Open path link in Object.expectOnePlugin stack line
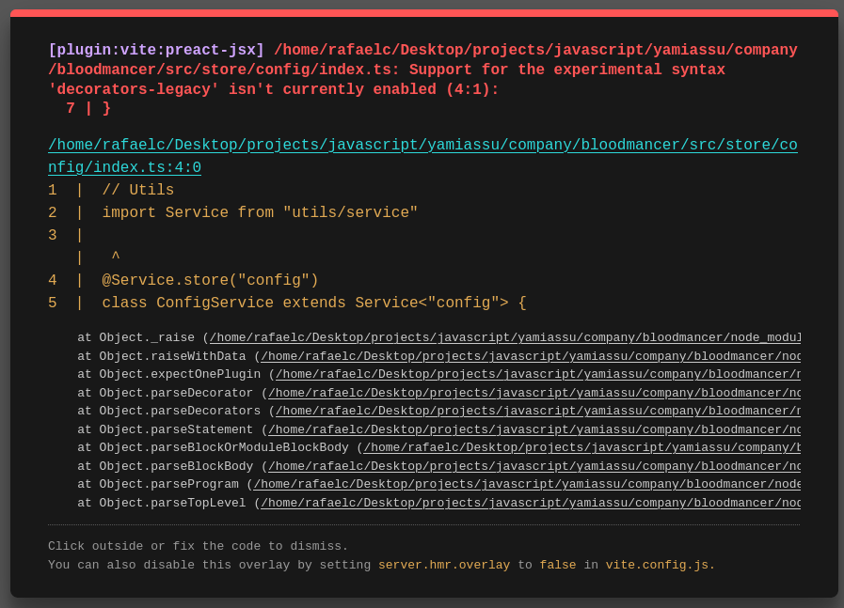This screenshot has height=608, width=844. (x=537, y=374)
